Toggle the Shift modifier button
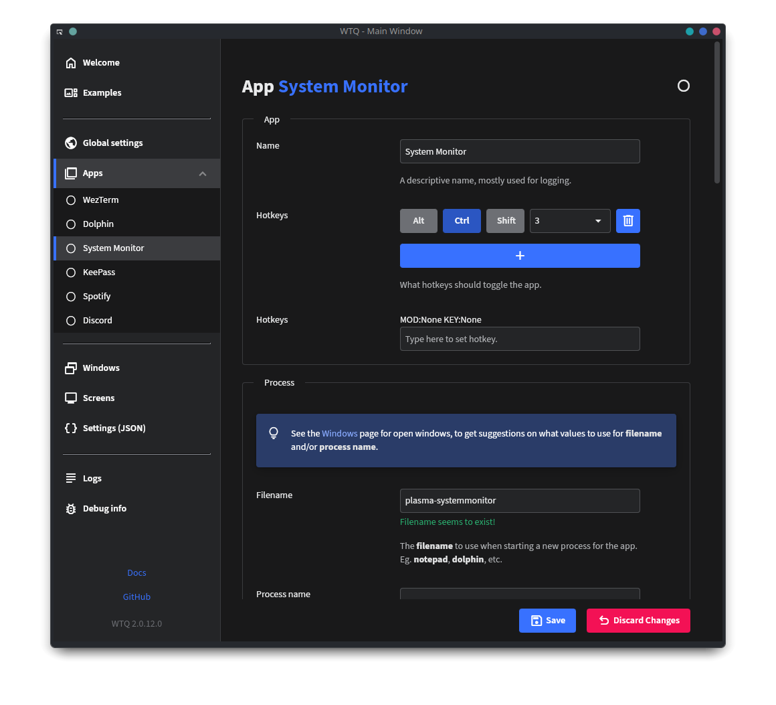This screenshot has width=776, height=705. [505, 221]
